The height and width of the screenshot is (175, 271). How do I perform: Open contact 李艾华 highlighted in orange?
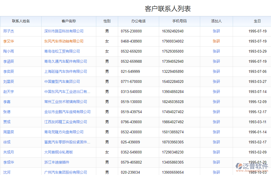(8, 41)
